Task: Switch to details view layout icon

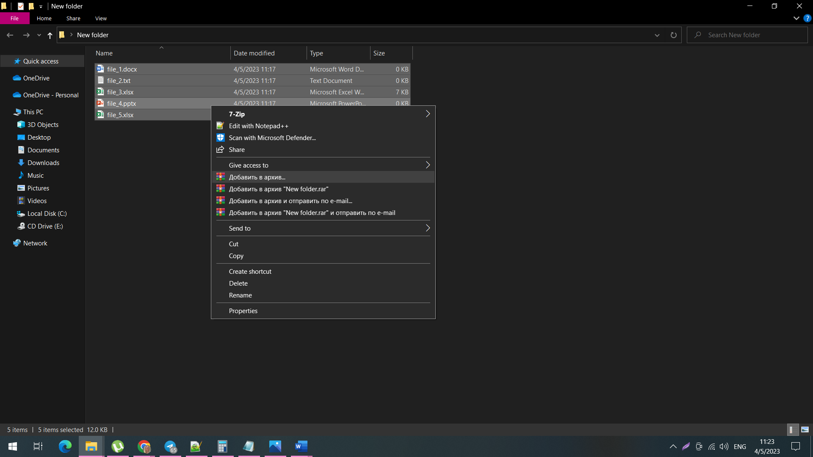Action: [793, 429]
